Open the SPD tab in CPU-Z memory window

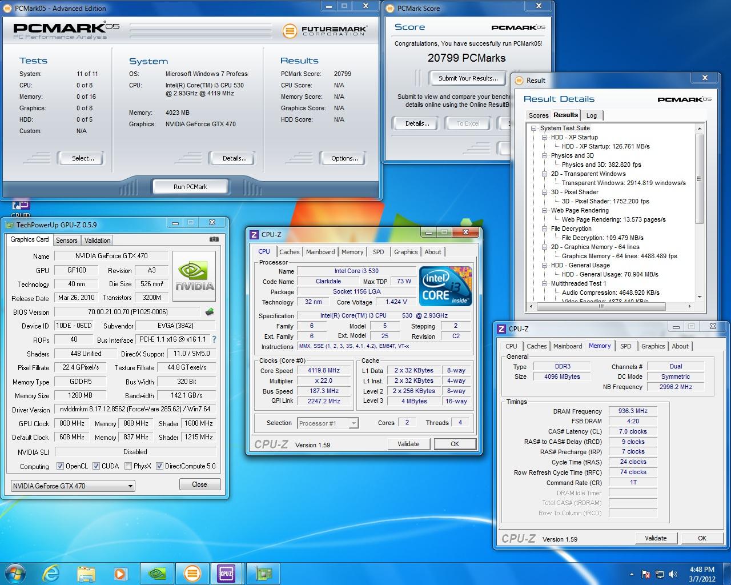[626, 346]
